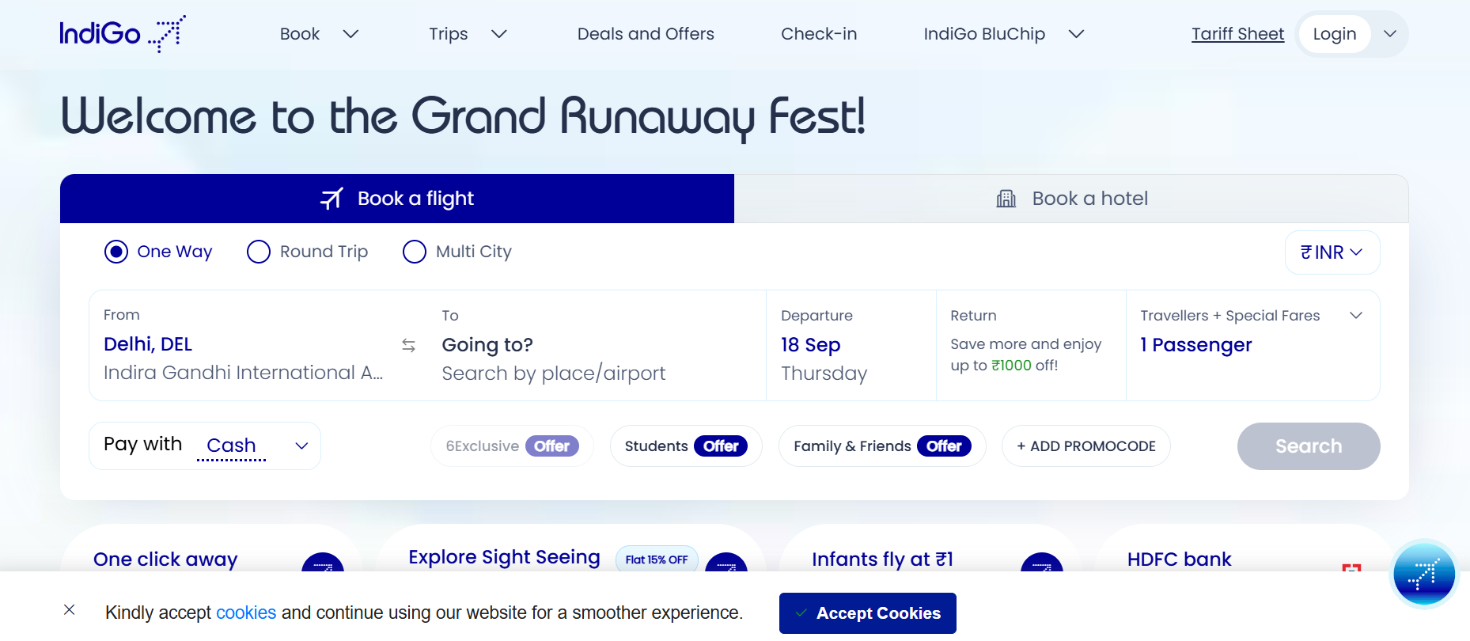Choose the Multi City option
Viewport: 1470px width, 641px height.
click(415, 252)
